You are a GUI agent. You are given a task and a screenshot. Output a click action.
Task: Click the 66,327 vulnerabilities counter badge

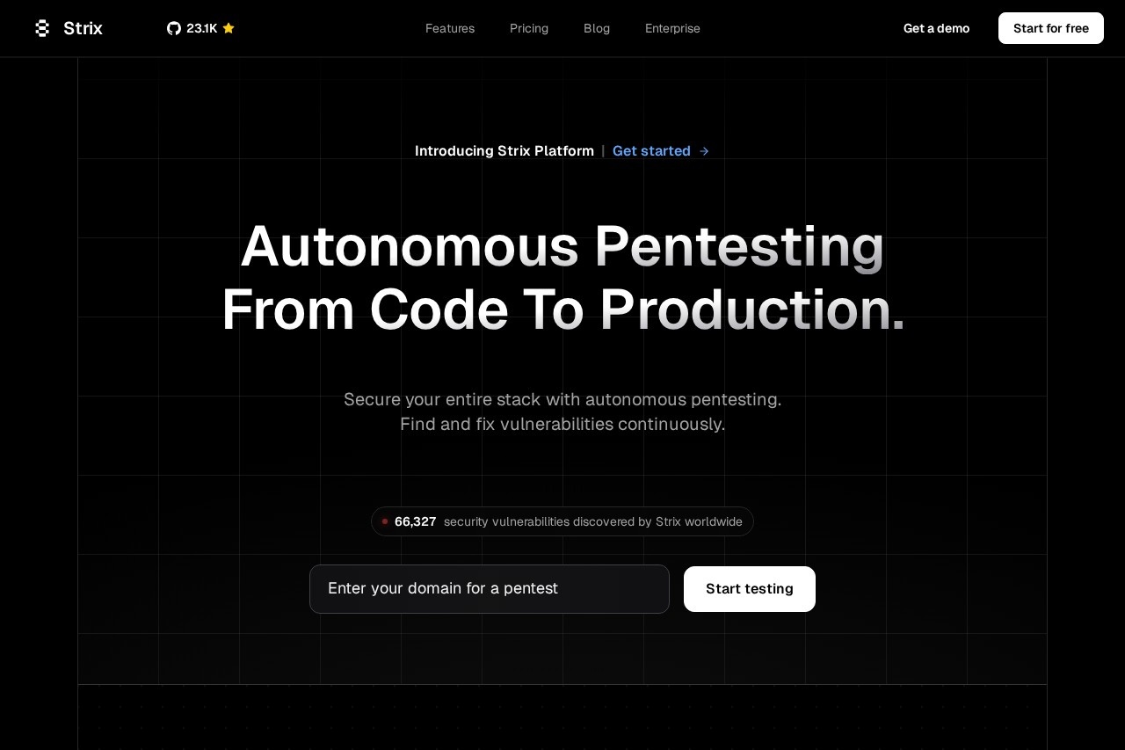pyautogui.click(x=562, y=521)
